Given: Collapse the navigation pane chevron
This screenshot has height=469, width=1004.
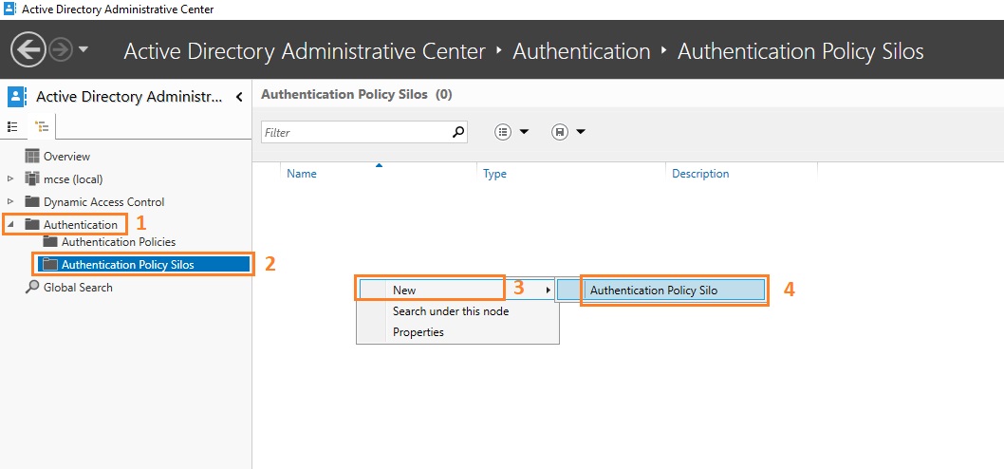Looking at the screenshot, I should point(239,98).
